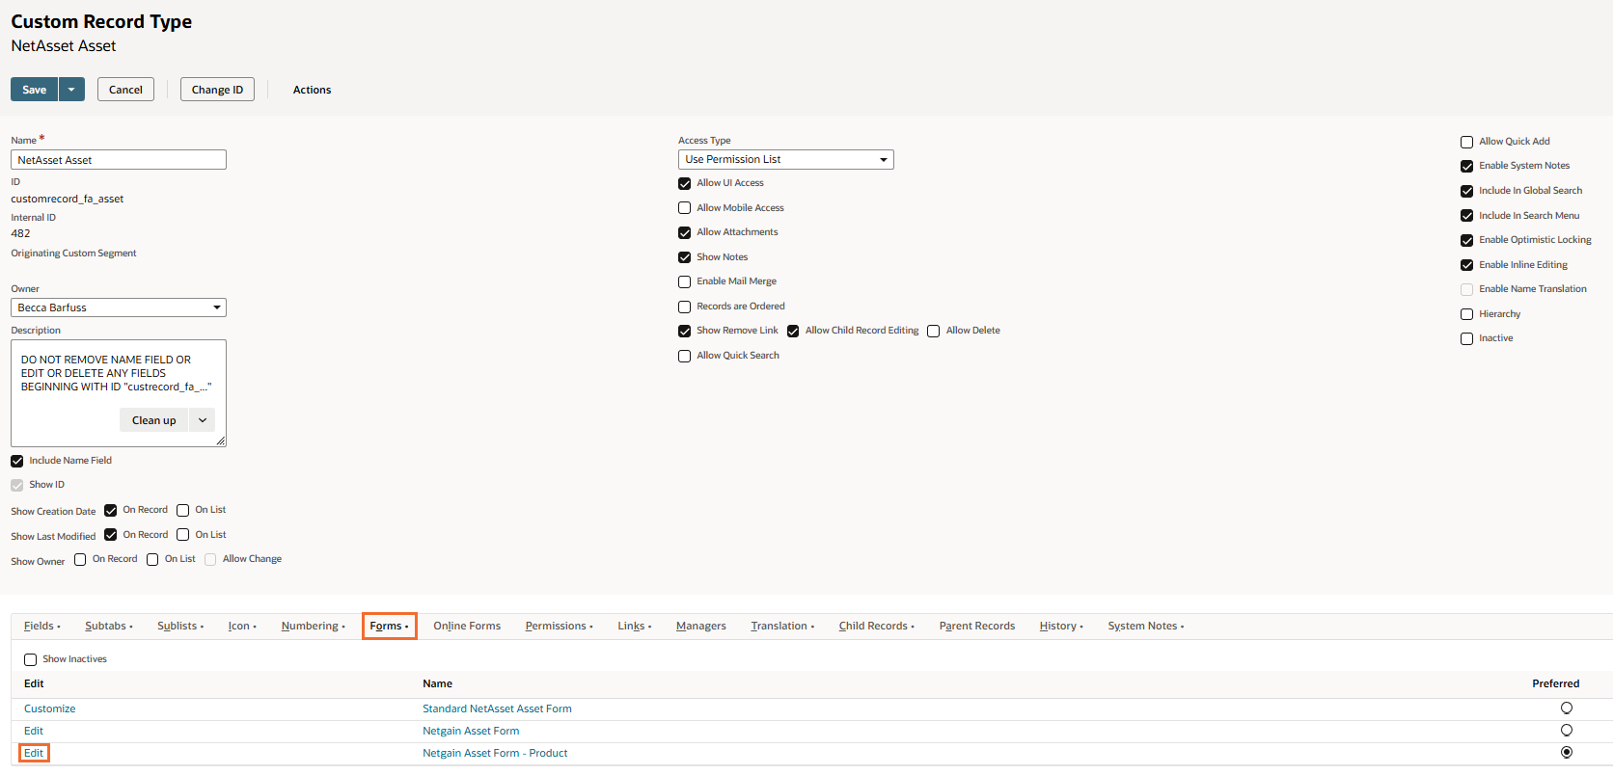Viewport: 1613px width, 775px height.
Task: Open the Standard NetAsset Asset Form link
Action: coord(497,708)
